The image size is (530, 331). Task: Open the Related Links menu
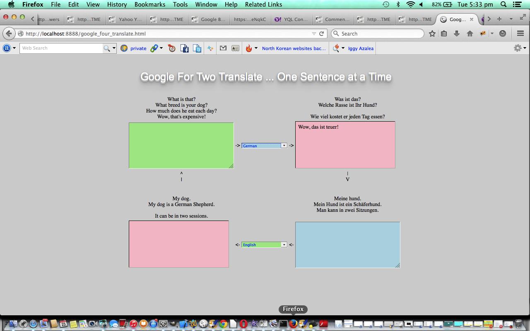(x=263, y=5)
